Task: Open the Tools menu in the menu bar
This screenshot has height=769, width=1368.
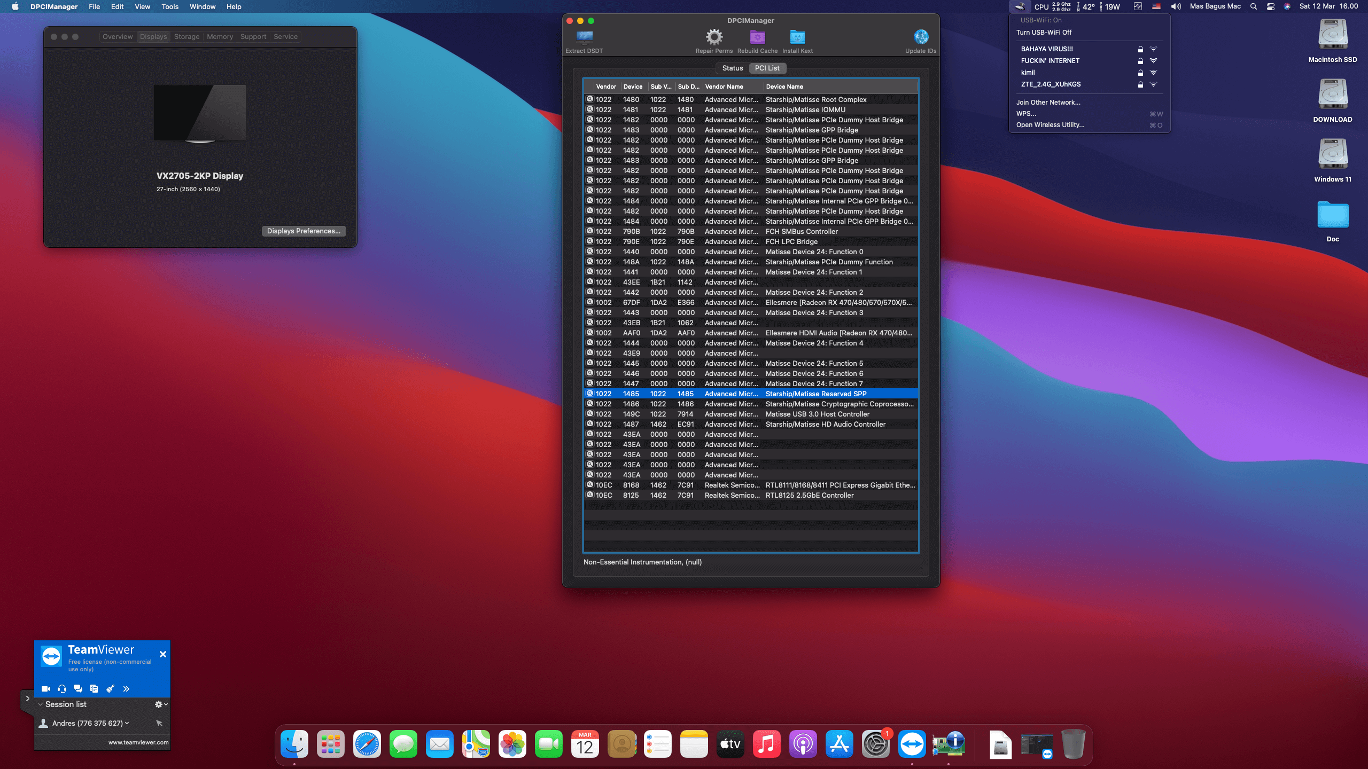Action: pos(169,6)
